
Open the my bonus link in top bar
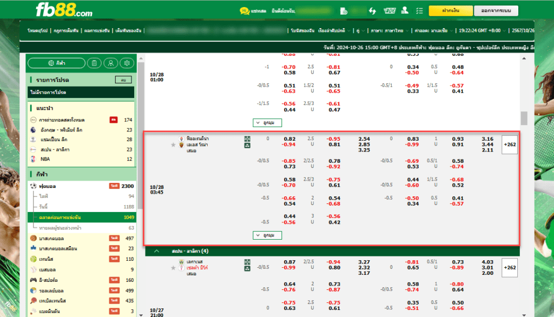[302, 31]
